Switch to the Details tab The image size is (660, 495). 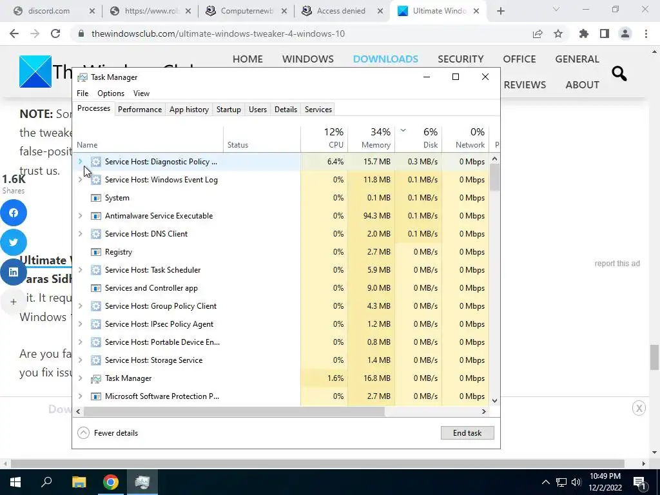click(x=286, y=110)
